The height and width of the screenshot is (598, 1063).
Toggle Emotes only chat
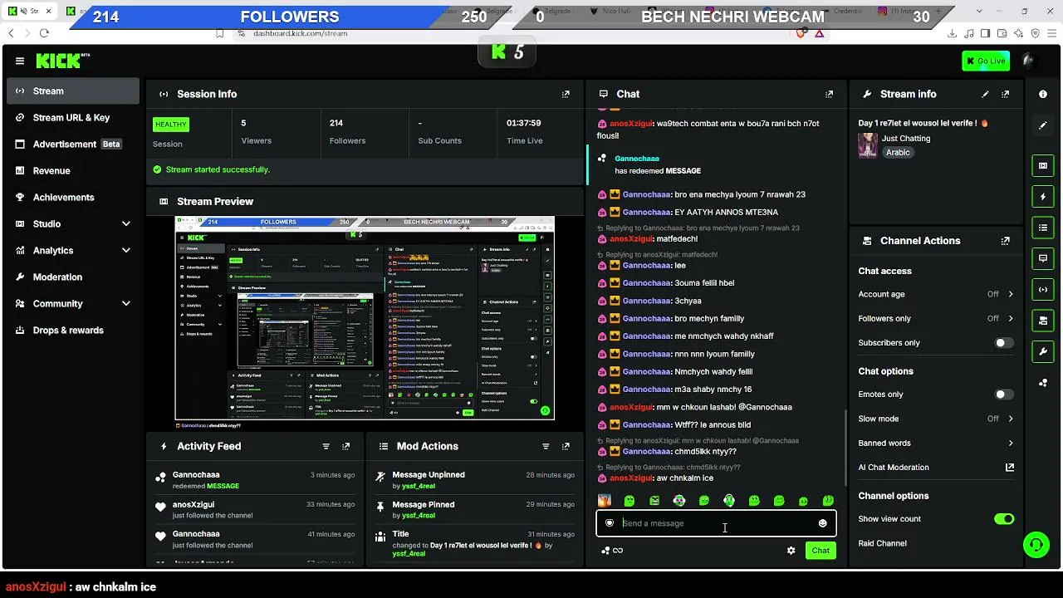tap(1004, 395)
